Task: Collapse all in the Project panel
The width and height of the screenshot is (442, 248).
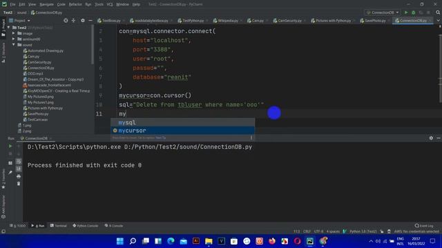Action: [x=73, y=21]
